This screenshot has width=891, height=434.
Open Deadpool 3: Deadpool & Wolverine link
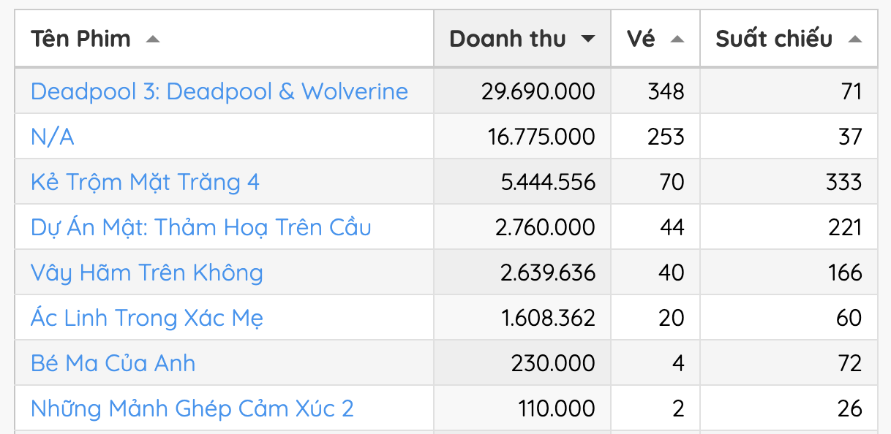[x=219, y=91]
